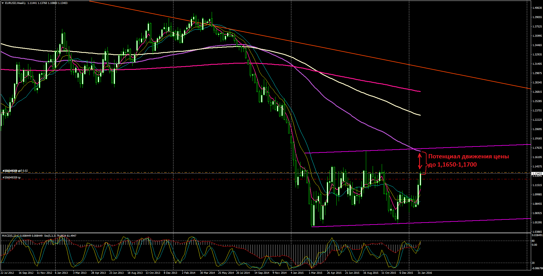Click the OHLC values 1.11441 1.13760 1.10860 1.13403

[47, 3]
